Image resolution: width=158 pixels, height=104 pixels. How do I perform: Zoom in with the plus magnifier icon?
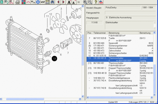85,2
